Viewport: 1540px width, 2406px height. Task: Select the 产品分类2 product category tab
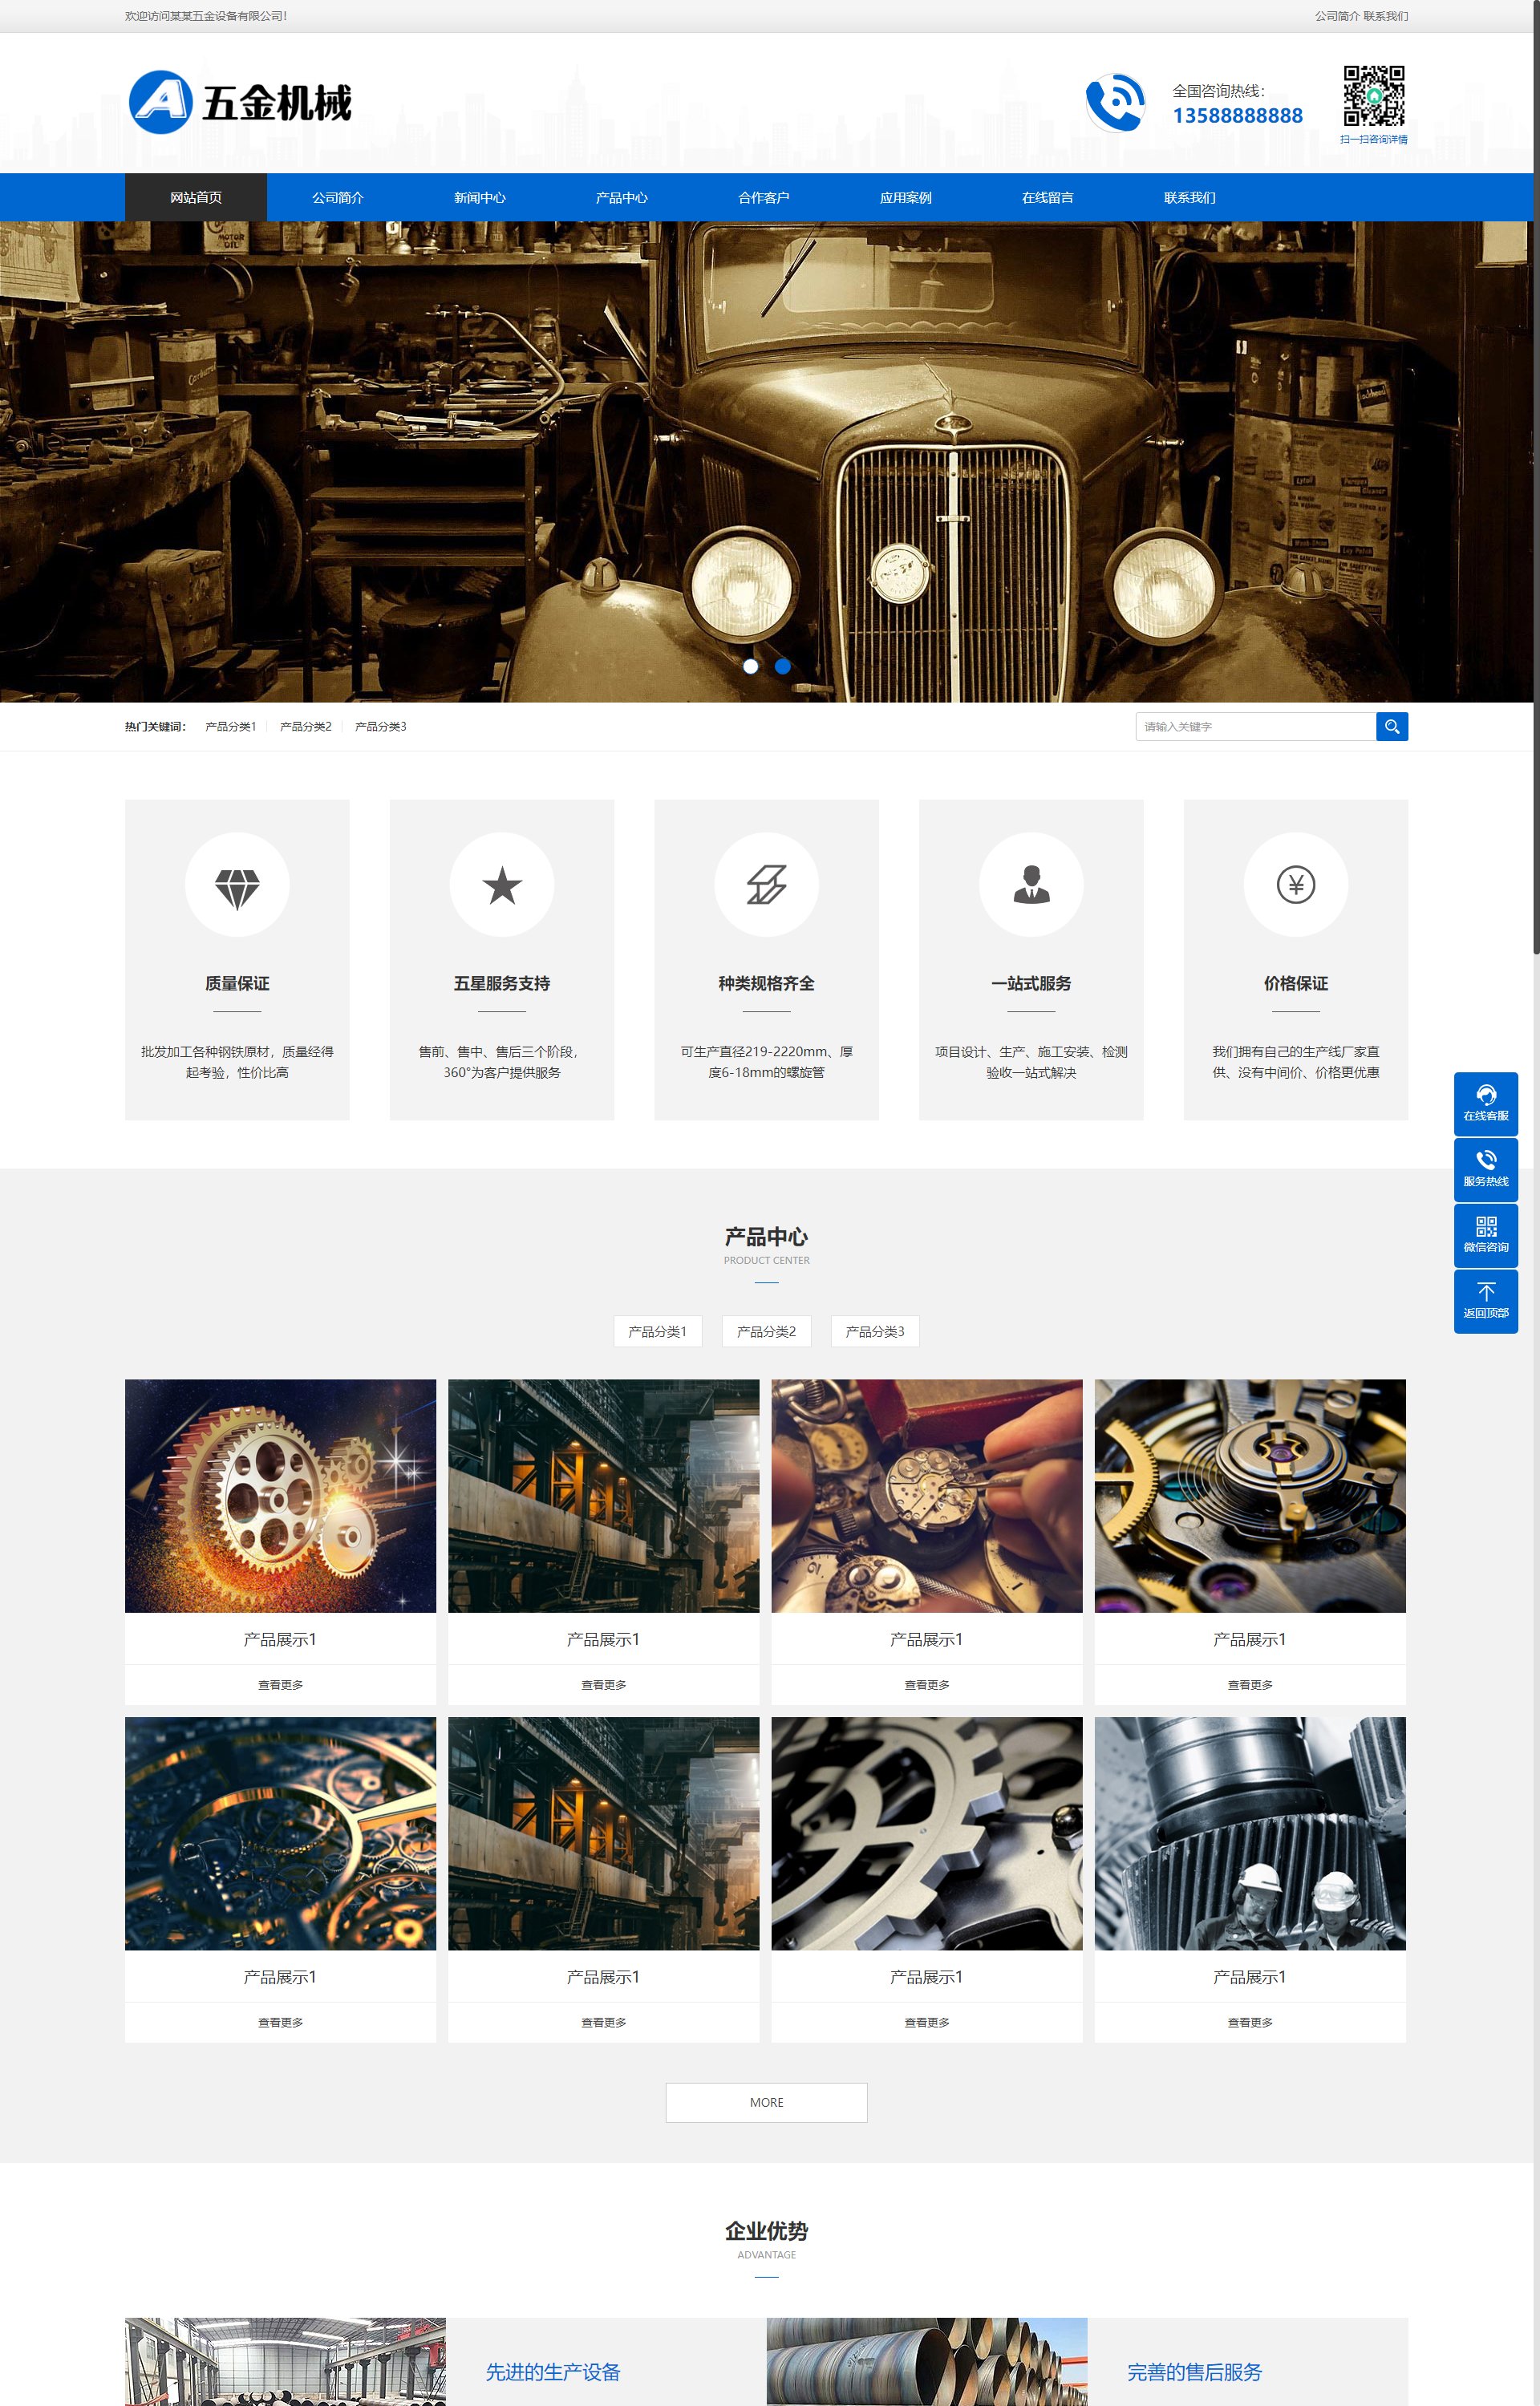pos(766,1331)
